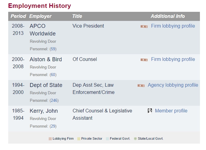The height and width of the screenshot is (150, 206).
Task: Click the Period column header
Action: pyautogui.click(x=18, y=16)
